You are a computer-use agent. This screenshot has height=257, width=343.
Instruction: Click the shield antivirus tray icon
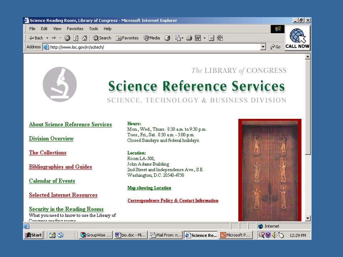(268, 235)
